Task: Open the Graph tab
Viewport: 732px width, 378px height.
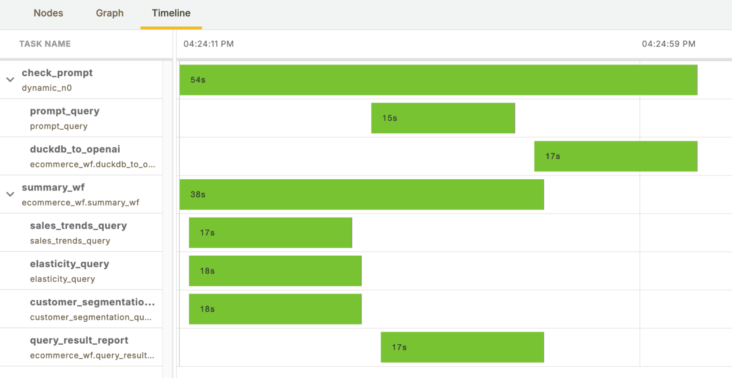Action: click(x=109, y=13)
